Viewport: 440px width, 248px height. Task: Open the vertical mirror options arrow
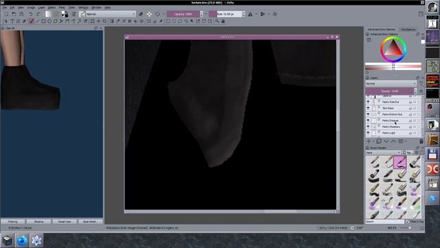pyautogui.click(x=269, y=14)
